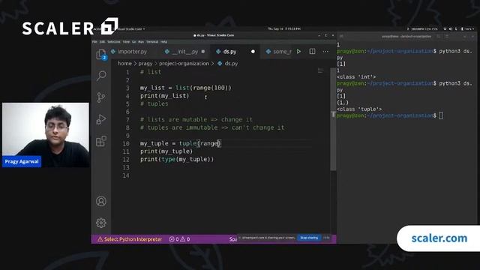Image resolution: width=480 pixels, height=270 pixels.
Task: Click the editor vertical scrollbar
Action: coord(333,119)
